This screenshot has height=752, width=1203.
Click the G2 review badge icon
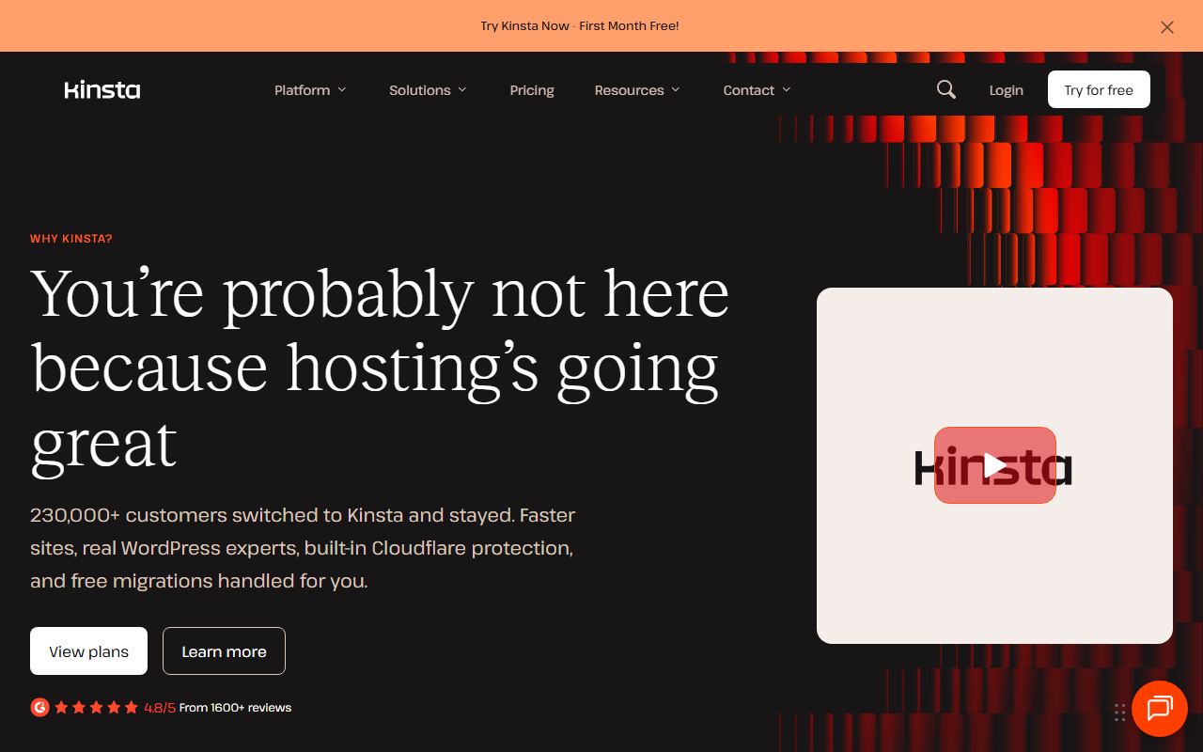(39, 707)
